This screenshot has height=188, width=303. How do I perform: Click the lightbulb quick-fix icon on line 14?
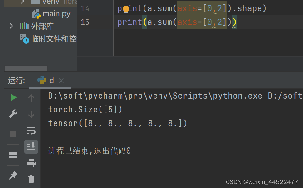[126, 10]
